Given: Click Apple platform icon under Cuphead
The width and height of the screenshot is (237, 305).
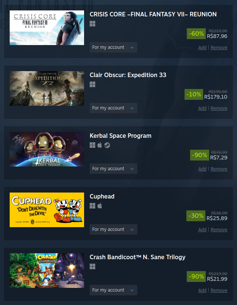Looking at the screenshot, I should coord(100,206).
